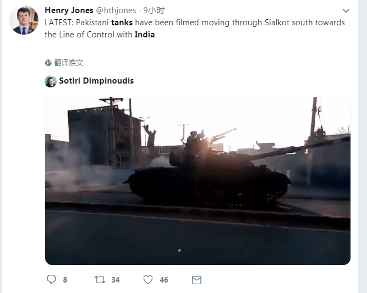
Task: Open the Sotiri Dimpinoudis name link
Action: point(96,81)
